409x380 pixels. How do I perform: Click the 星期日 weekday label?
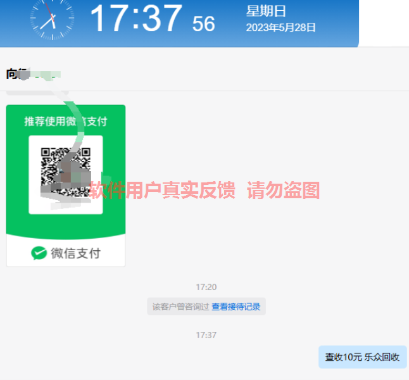point(266,11)
